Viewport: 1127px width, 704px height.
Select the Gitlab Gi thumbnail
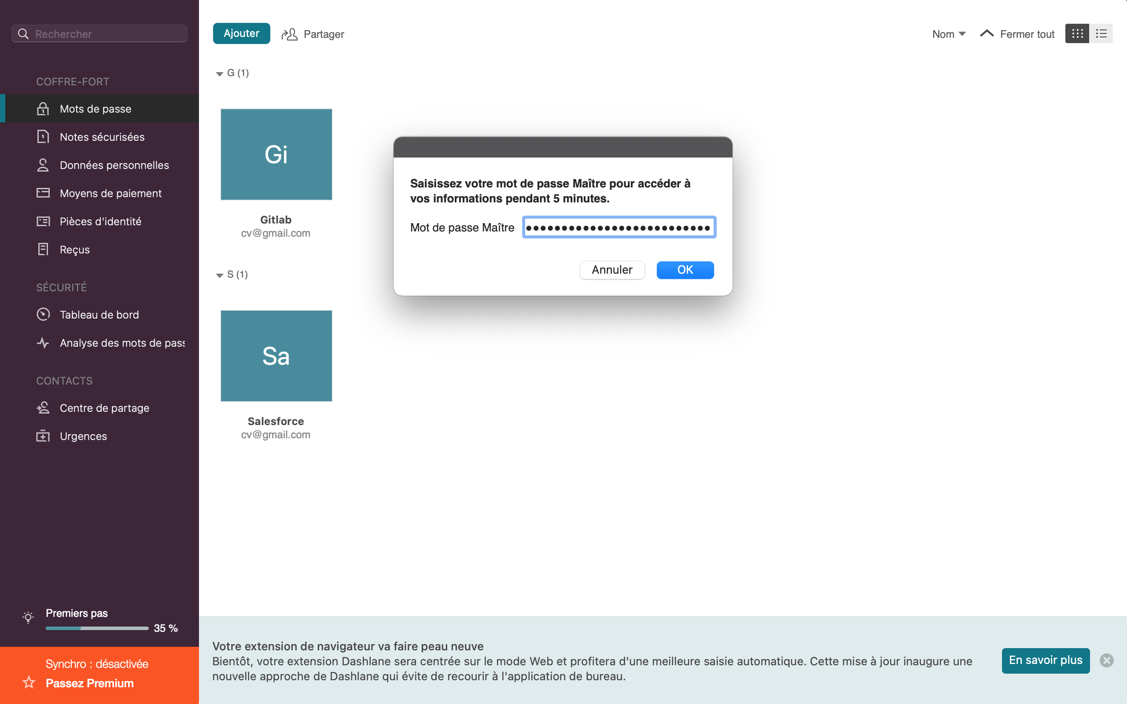coord(276,154)
